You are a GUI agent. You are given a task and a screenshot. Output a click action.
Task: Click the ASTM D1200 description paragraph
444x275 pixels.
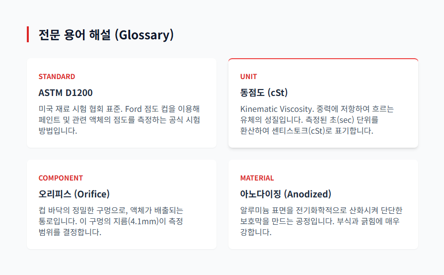[119, 120]
